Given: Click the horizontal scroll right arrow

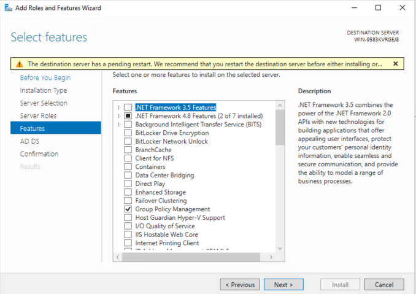Looking at the screenshot, I should coord(271,257).
